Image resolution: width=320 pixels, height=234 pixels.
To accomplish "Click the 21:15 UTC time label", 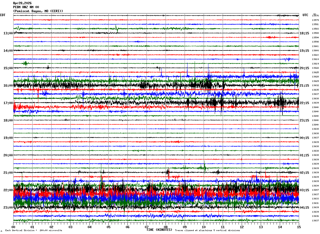I will (304, 86).
